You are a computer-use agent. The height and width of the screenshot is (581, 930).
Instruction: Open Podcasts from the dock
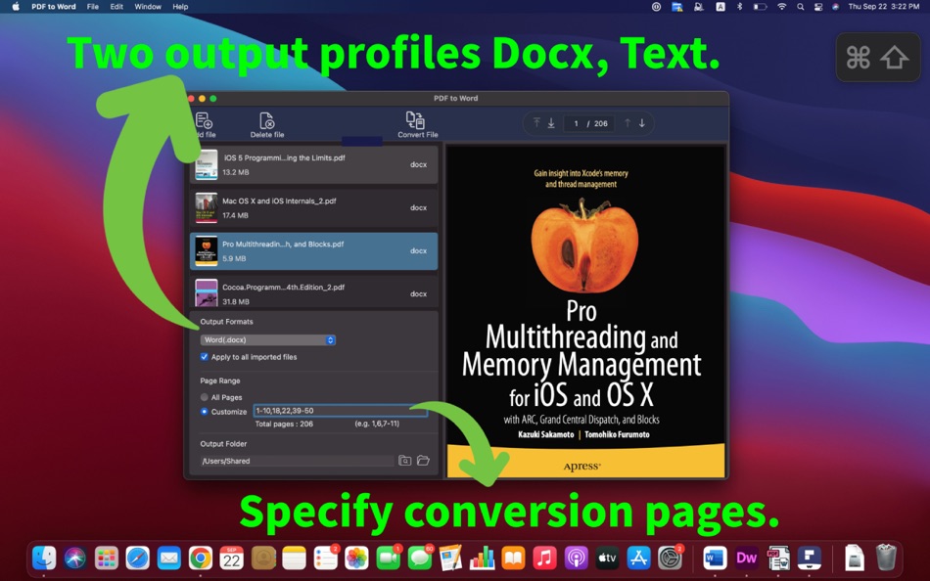click(x=576, y=558)
